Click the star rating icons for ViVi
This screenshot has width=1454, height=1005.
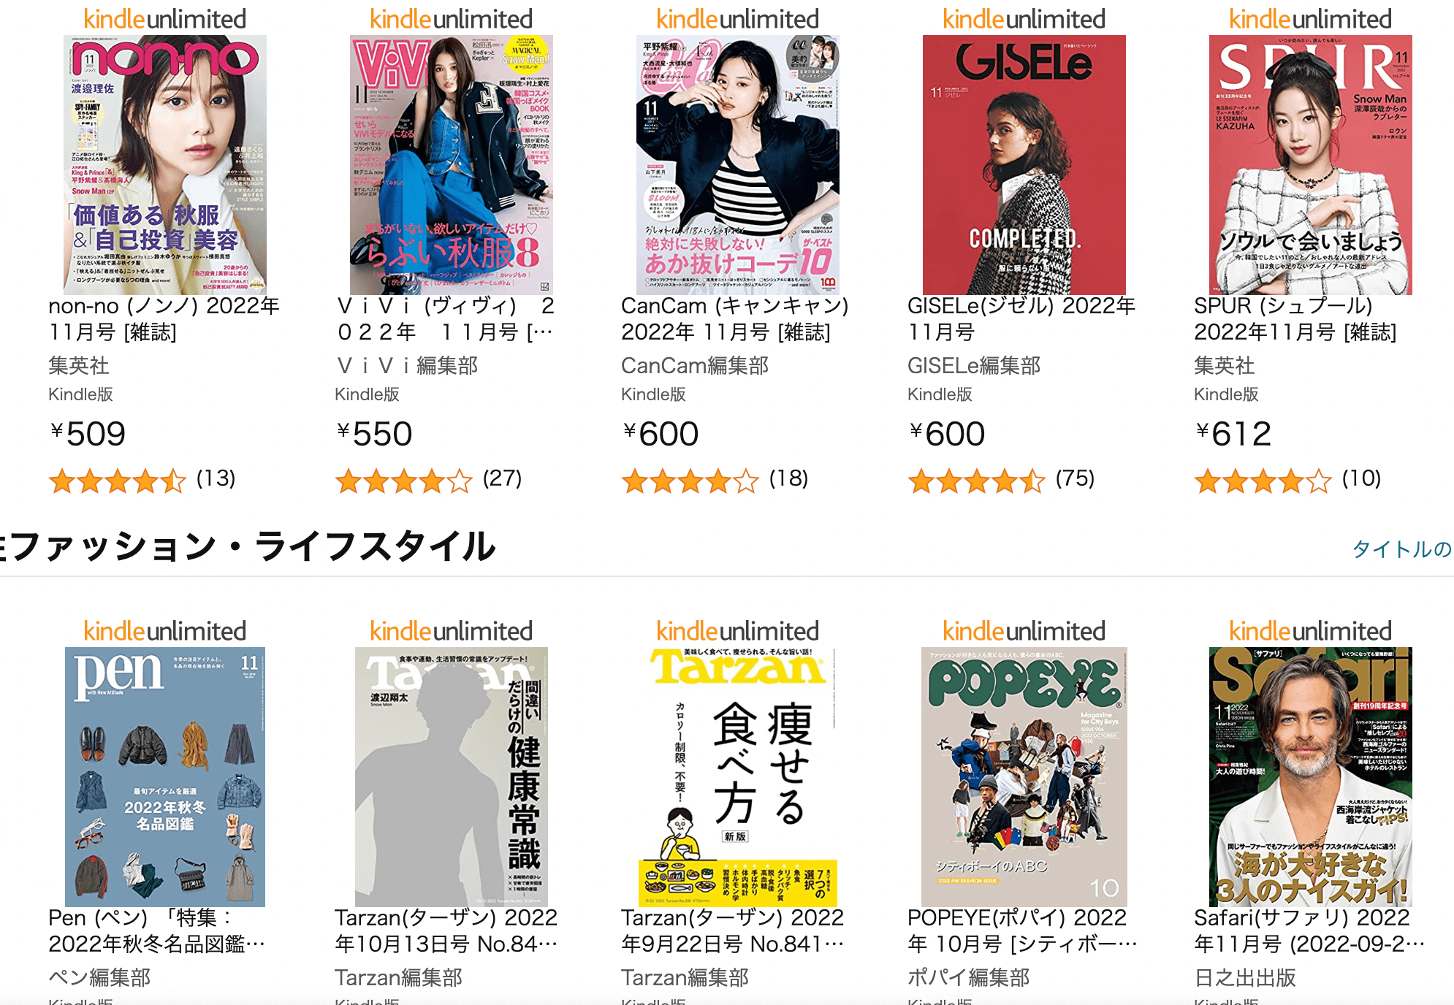point(404,481)
